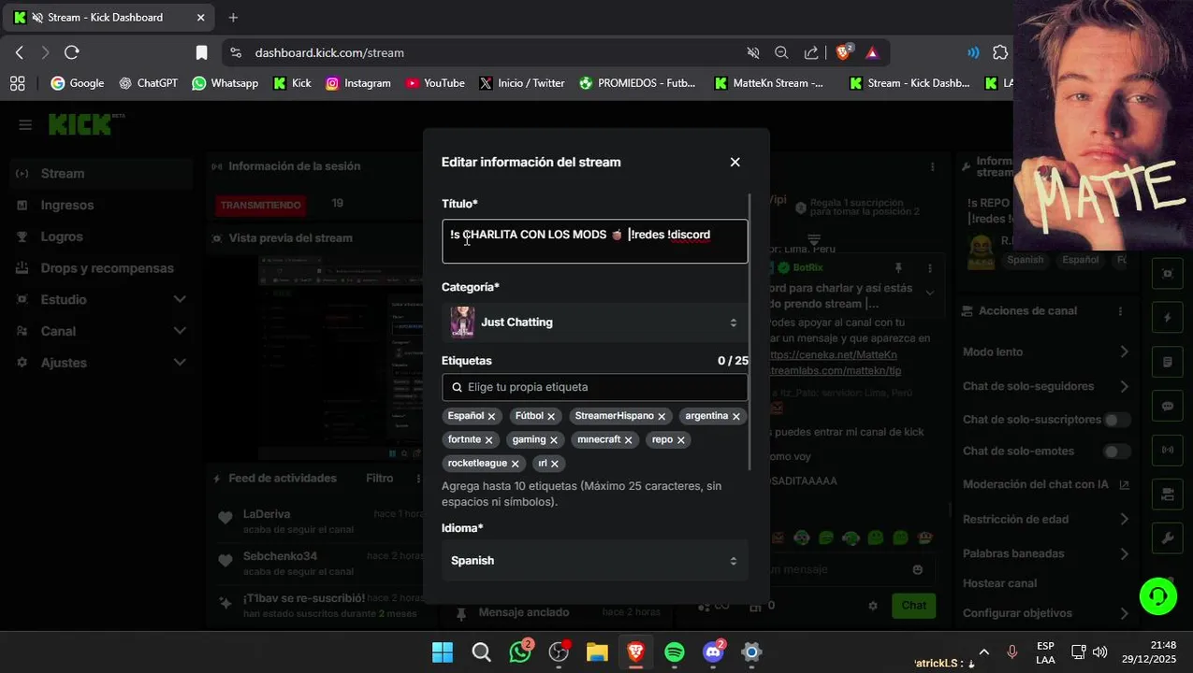
Task: Go back in browser history
Action: click(x=19, y=52)
